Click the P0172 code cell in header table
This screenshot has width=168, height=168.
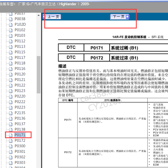97,58
